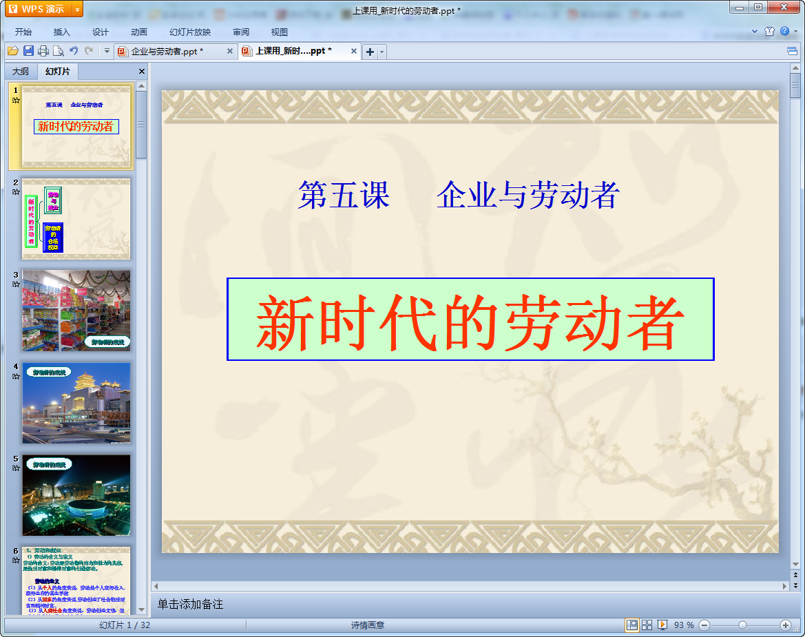Expand the arrow beside the WPS 演示 button
Screen dimensions: 805x637
[x=78, y=9]
